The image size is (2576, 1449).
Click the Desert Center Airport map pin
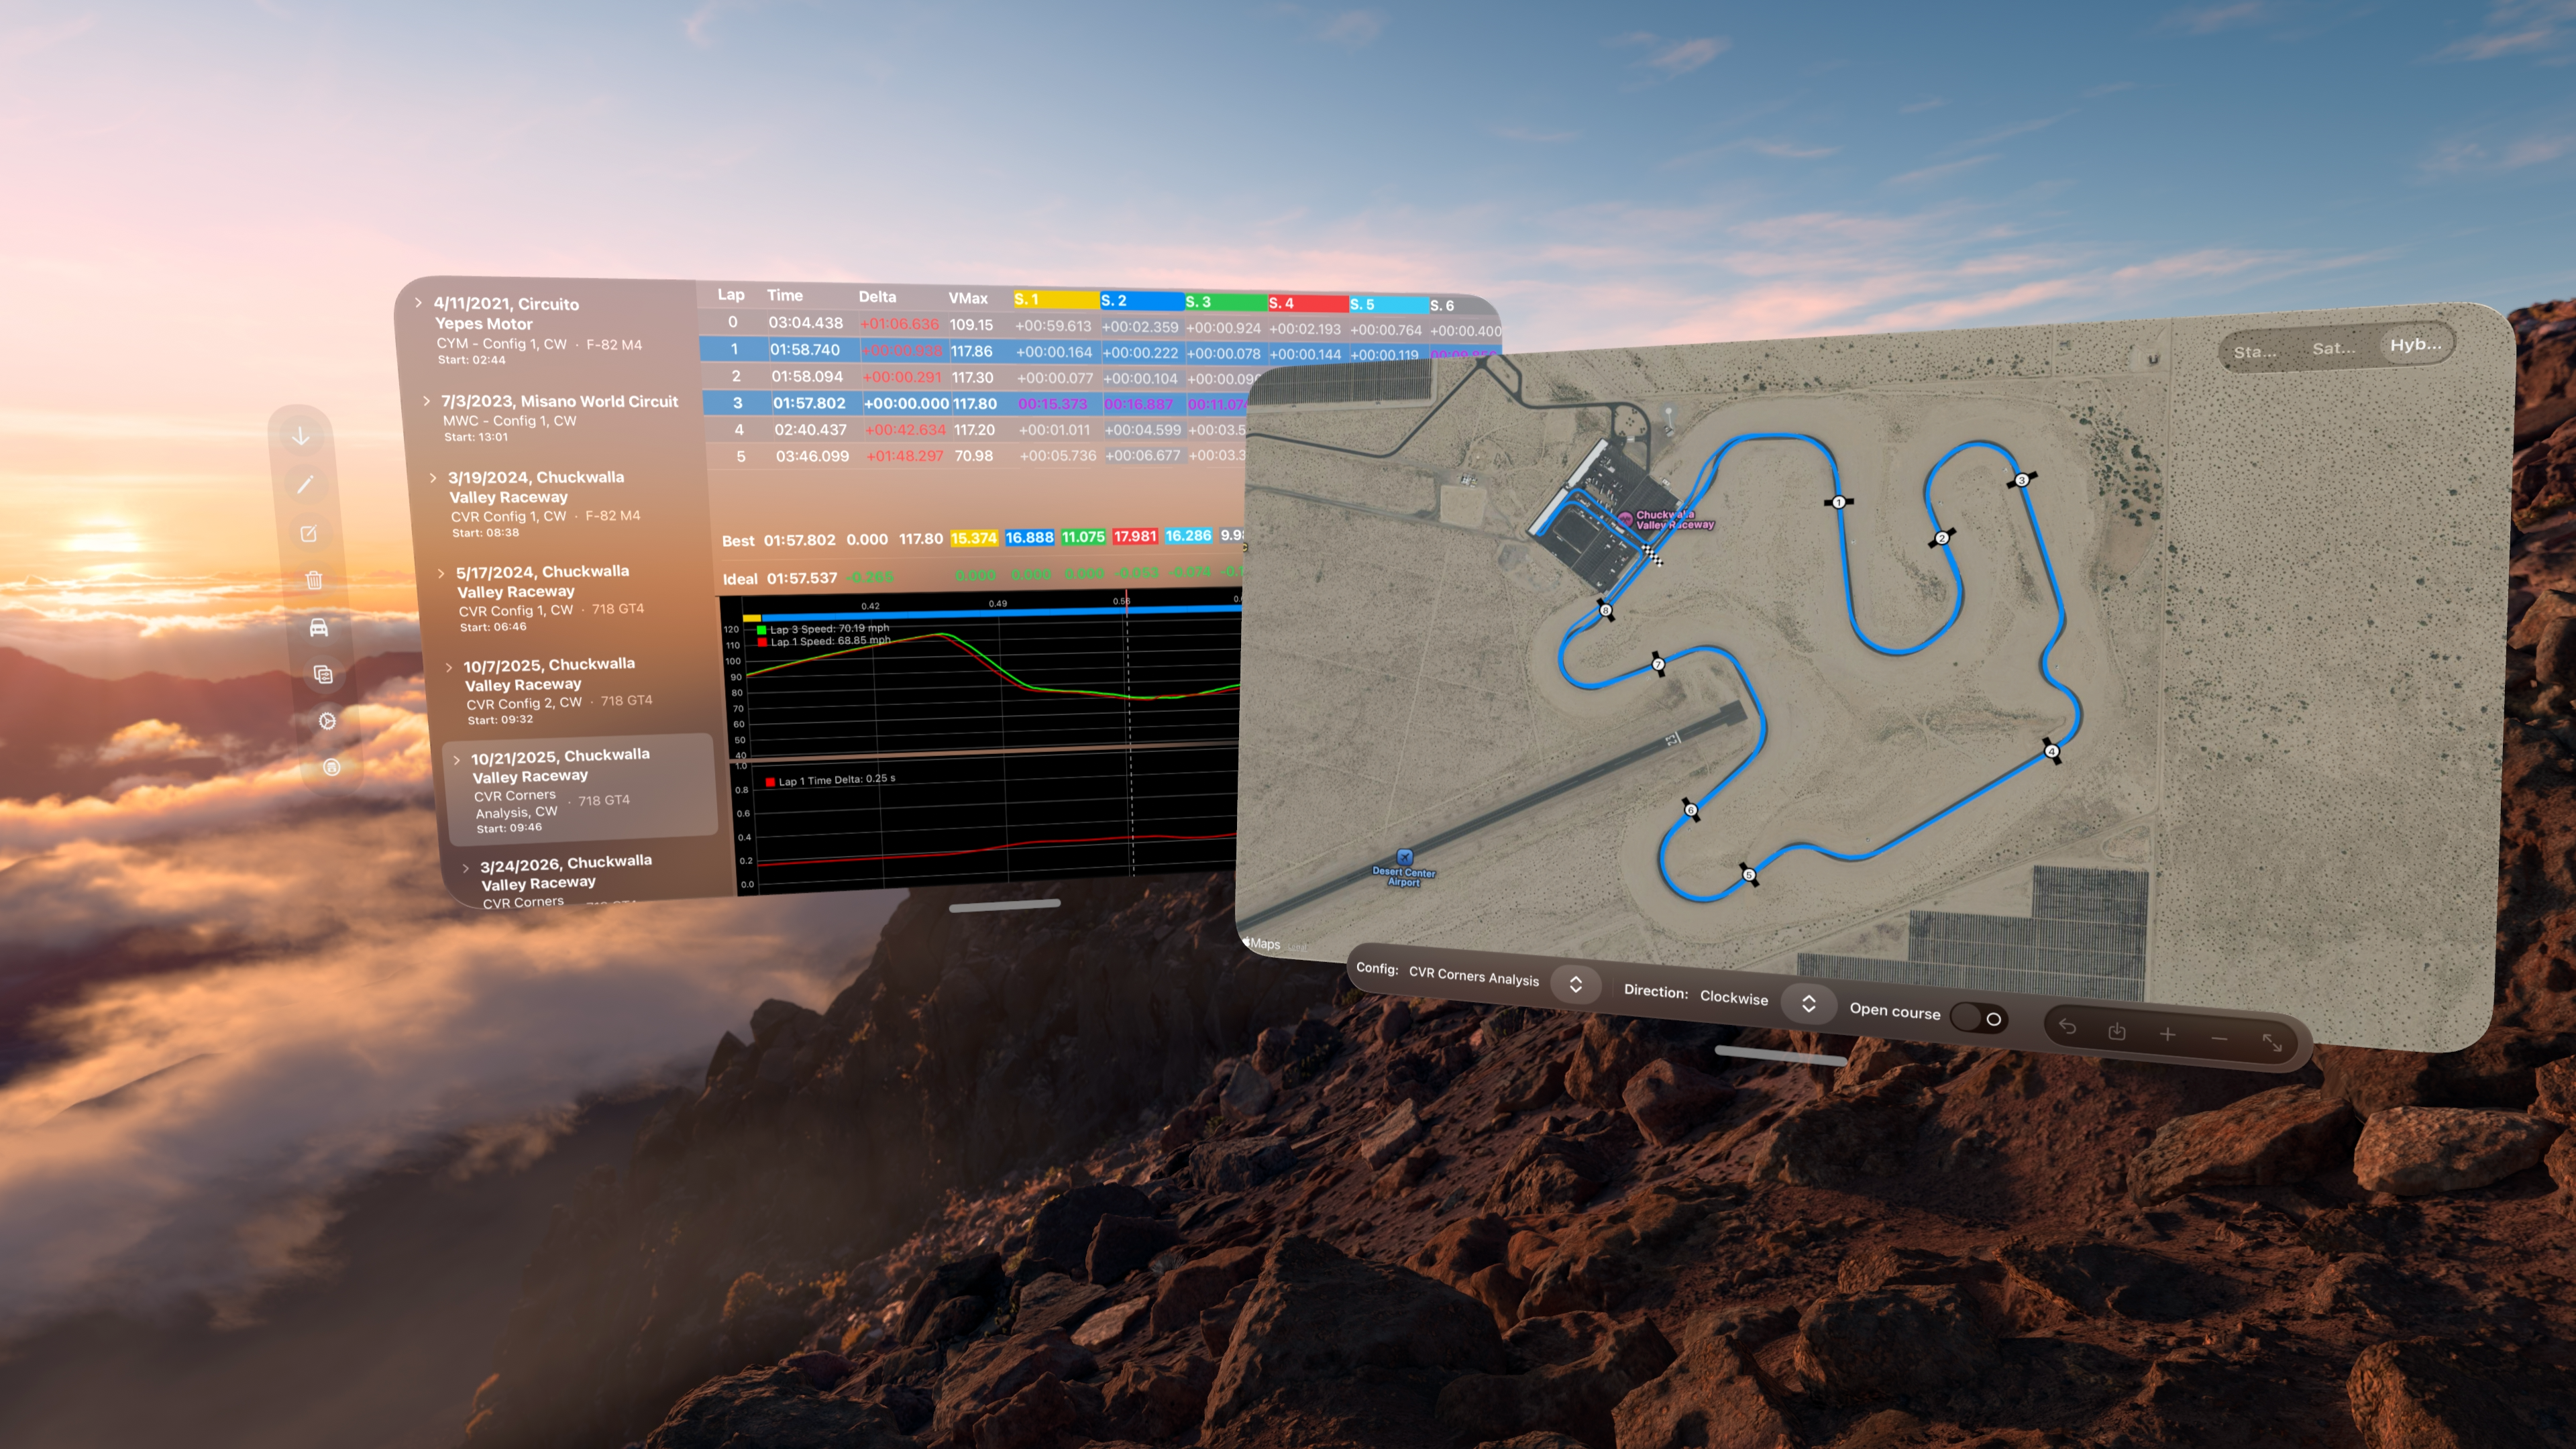[x=1405, y=857]
